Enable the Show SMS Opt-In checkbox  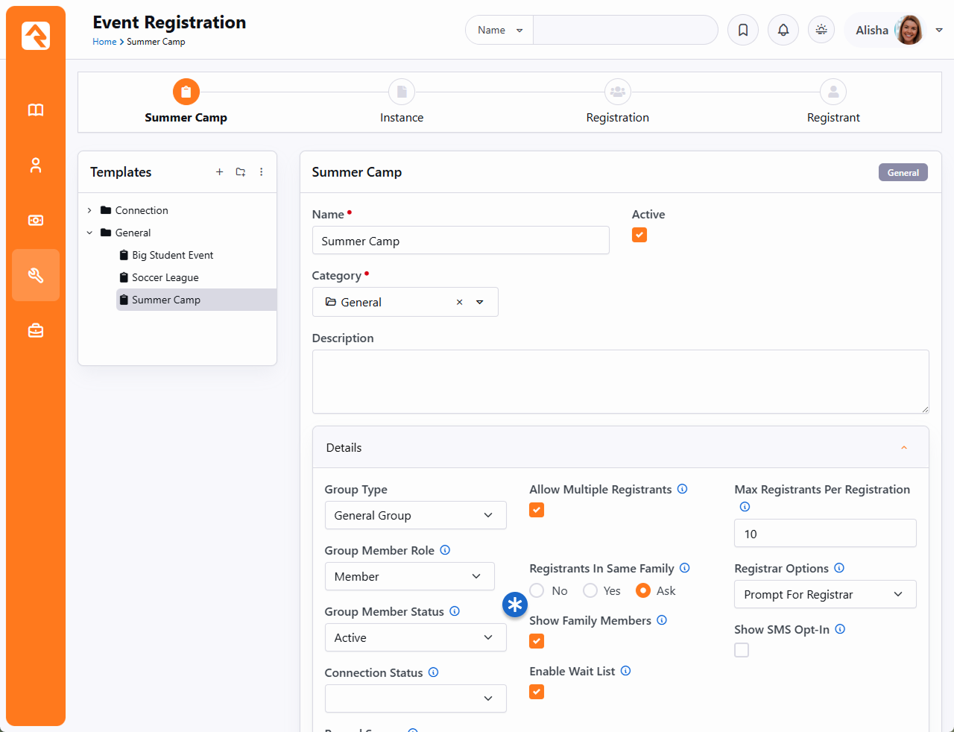(742, 650)
